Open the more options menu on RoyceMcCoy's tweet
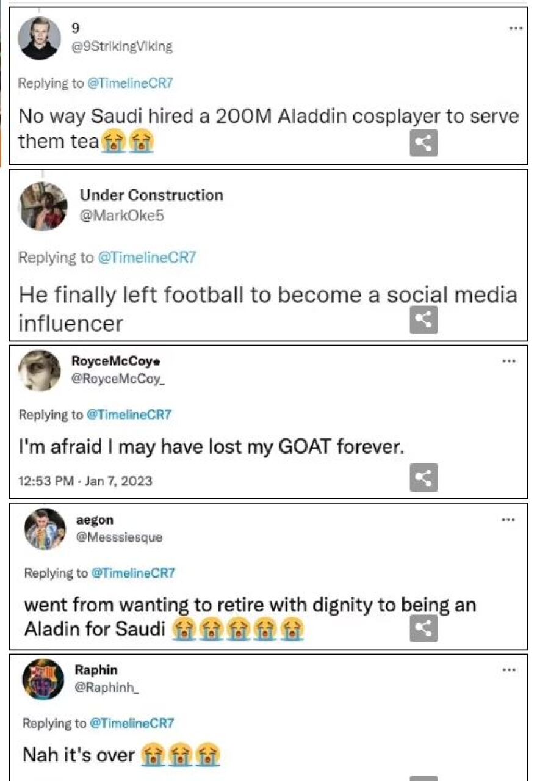This screenshot has height=781, width=537. [510, 361]
